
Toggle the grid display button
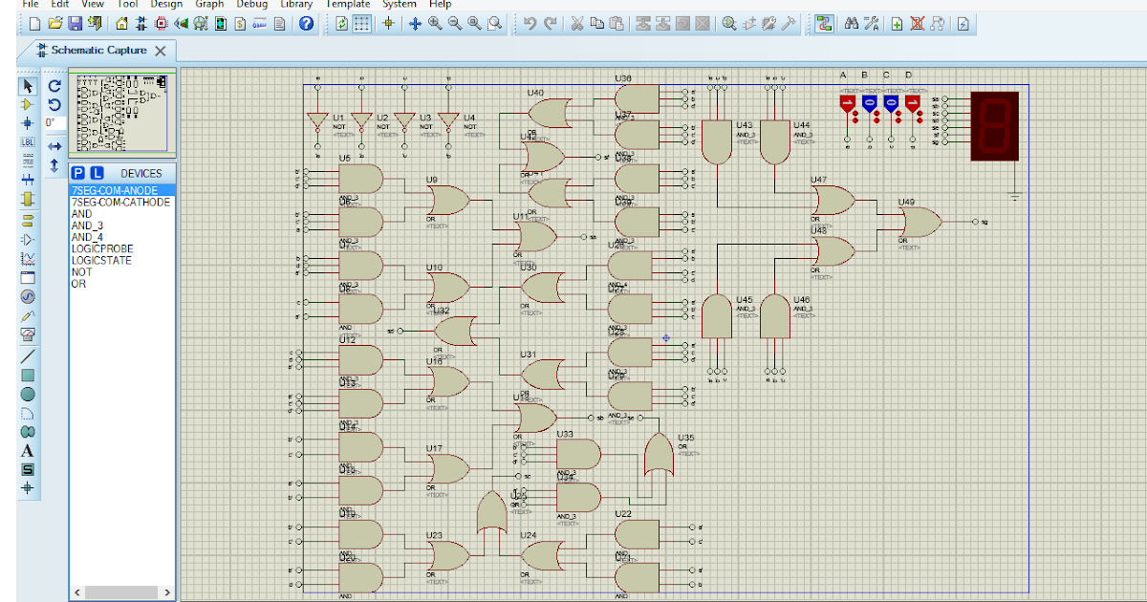362,24
